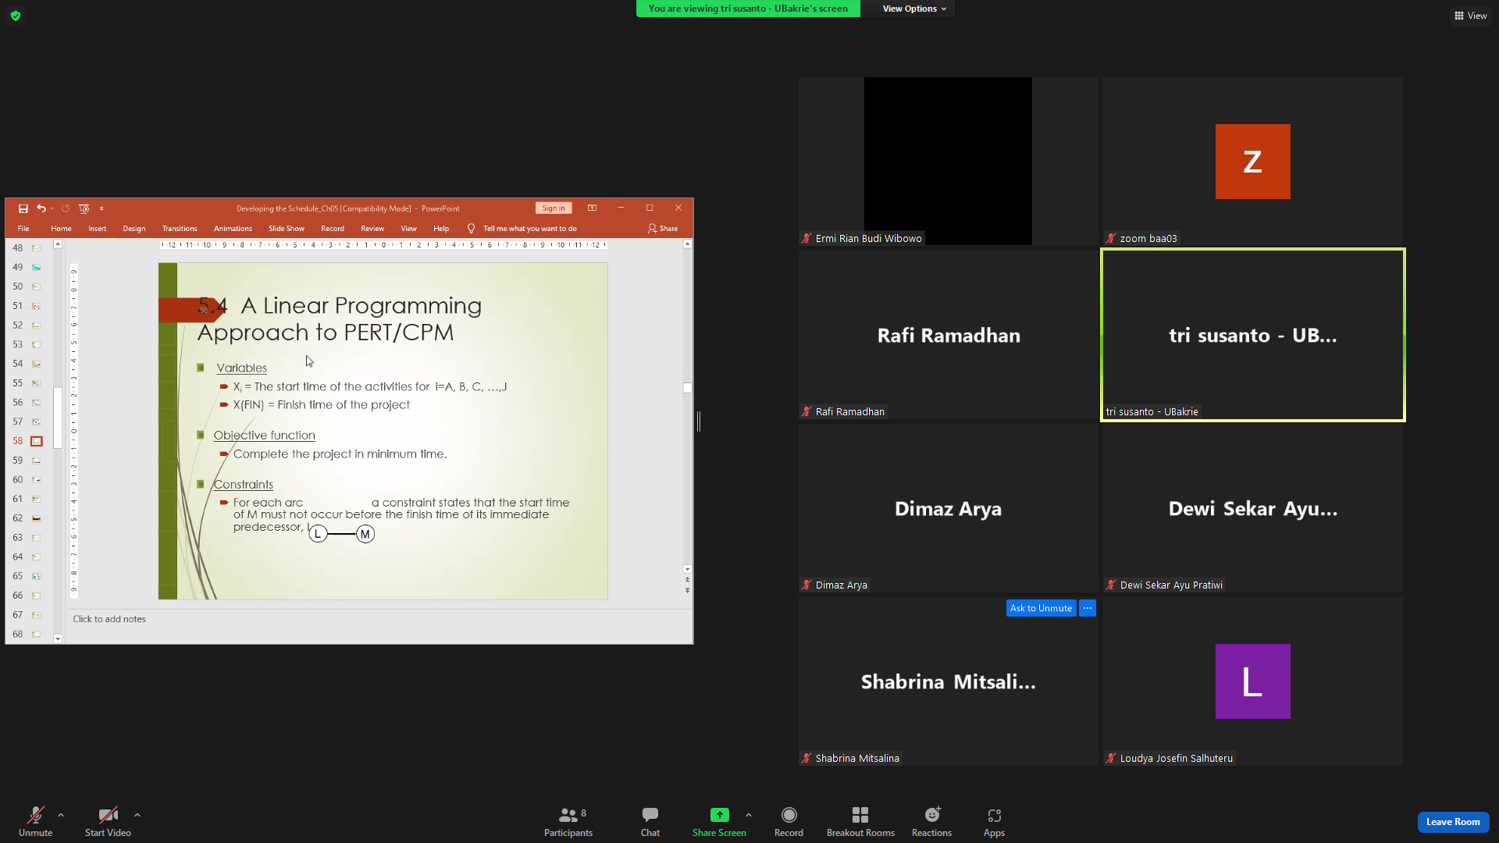1499x843 pixels.
Task: Open the View Options dropdown
Action: pyautogui.click(x=914, y=9)
